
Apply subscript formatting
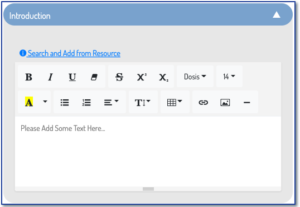(163, 77)
